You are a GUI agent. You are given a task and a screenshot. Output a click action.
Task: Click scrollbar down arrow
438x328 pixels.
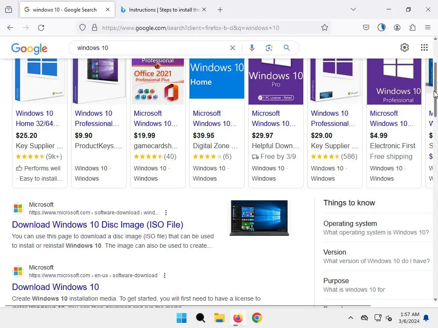(x=435, y=300)
